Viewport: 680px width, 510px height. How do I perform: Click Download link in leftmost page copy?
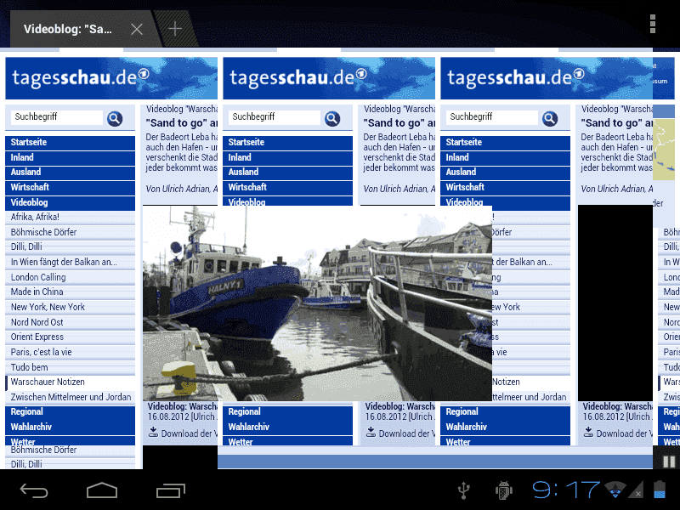(183, 433)
